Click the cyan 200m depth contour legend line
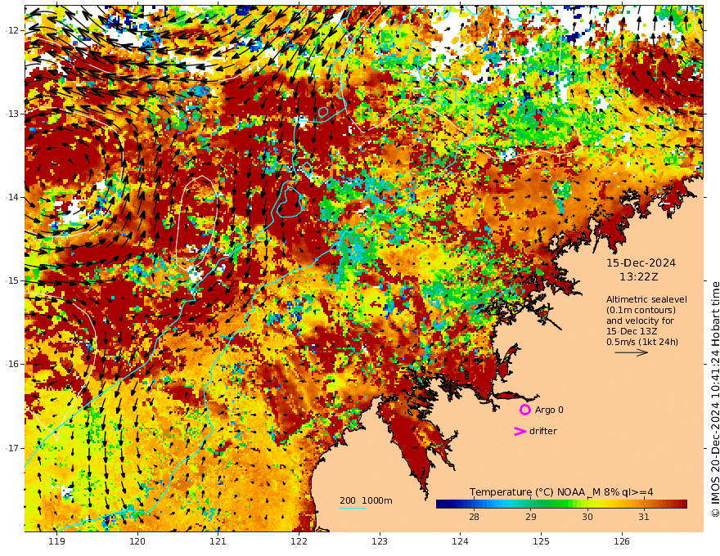720x556 pixels. pos(353,508)
